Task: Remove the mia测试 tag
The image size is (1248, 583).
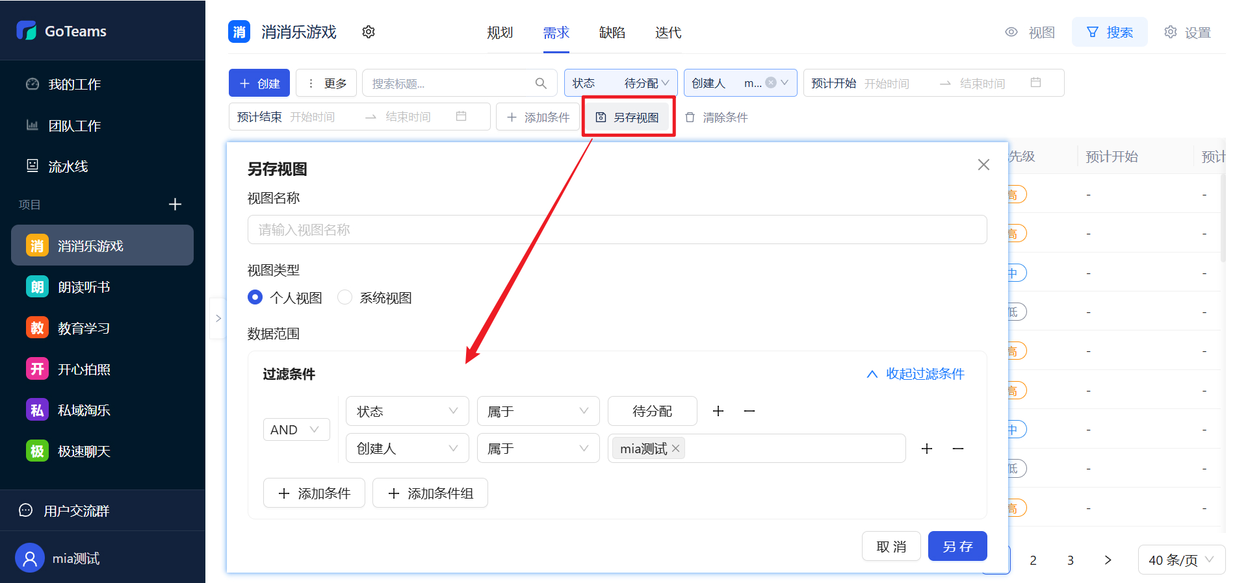Action: 675,449
